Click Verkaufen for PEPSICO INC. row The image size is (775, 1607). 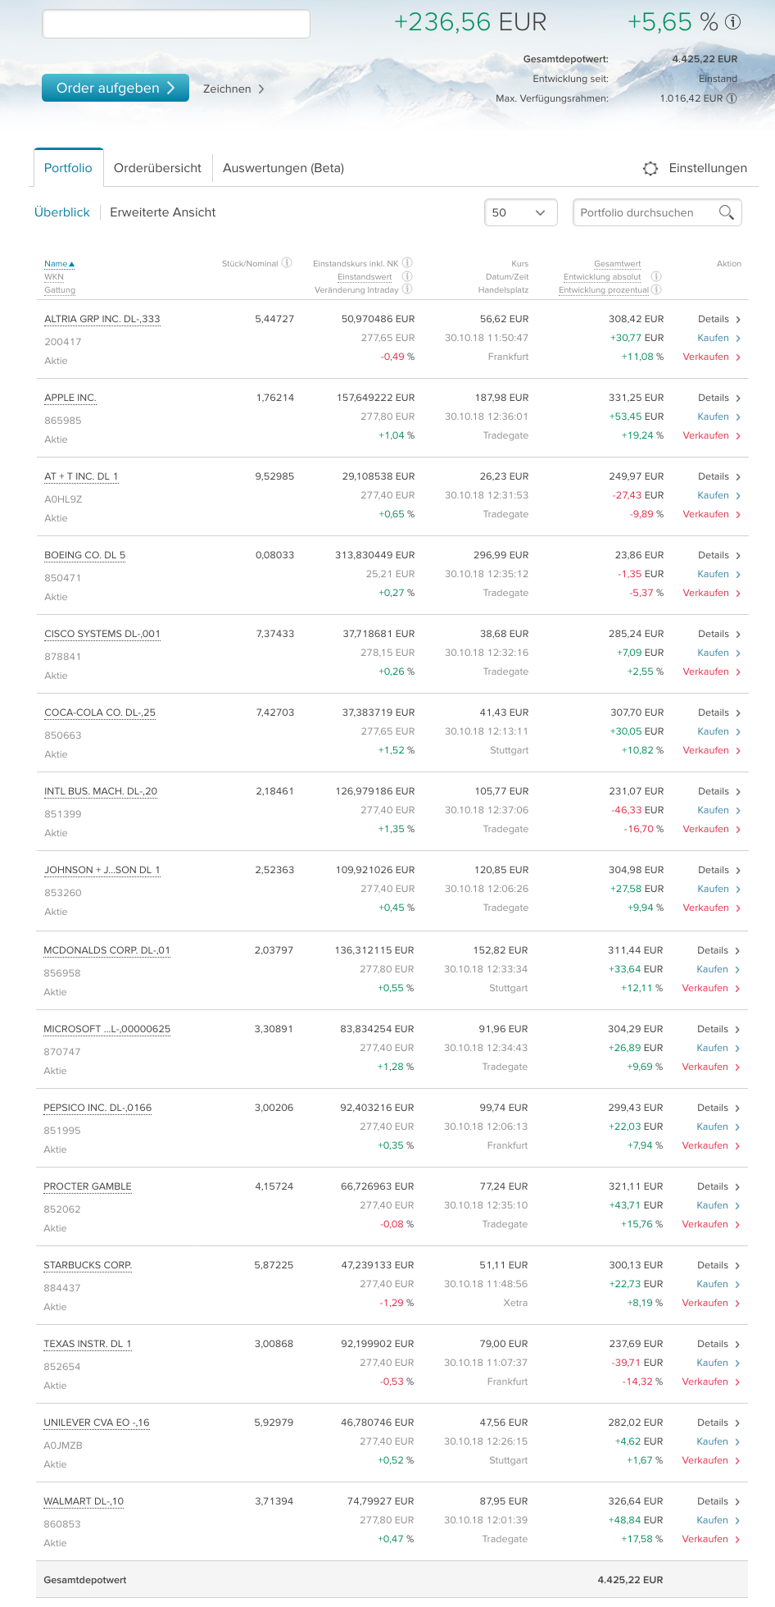pyautogui.click(x=705, y=1145)
